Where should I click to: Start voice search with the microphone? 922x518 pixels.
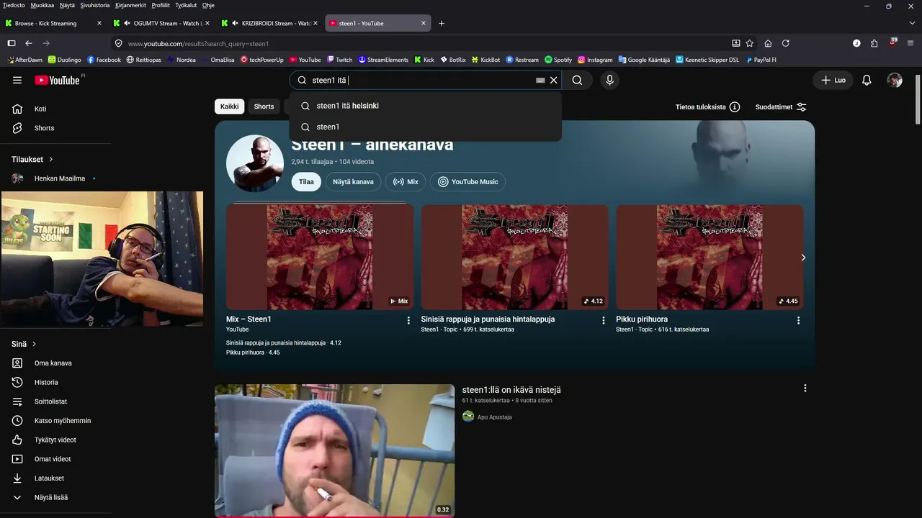coord(609,81)
